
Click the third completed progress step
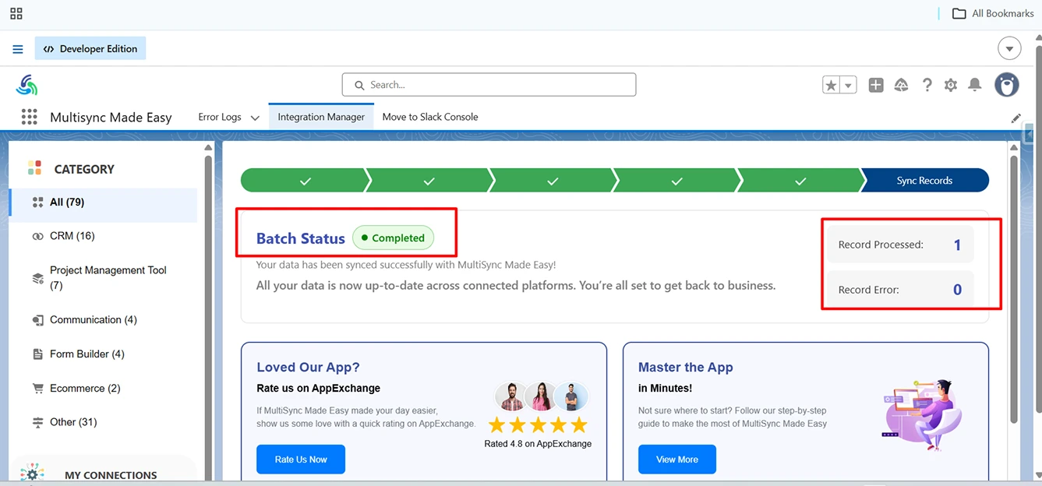pyautogui.click(x=553, y=181)
